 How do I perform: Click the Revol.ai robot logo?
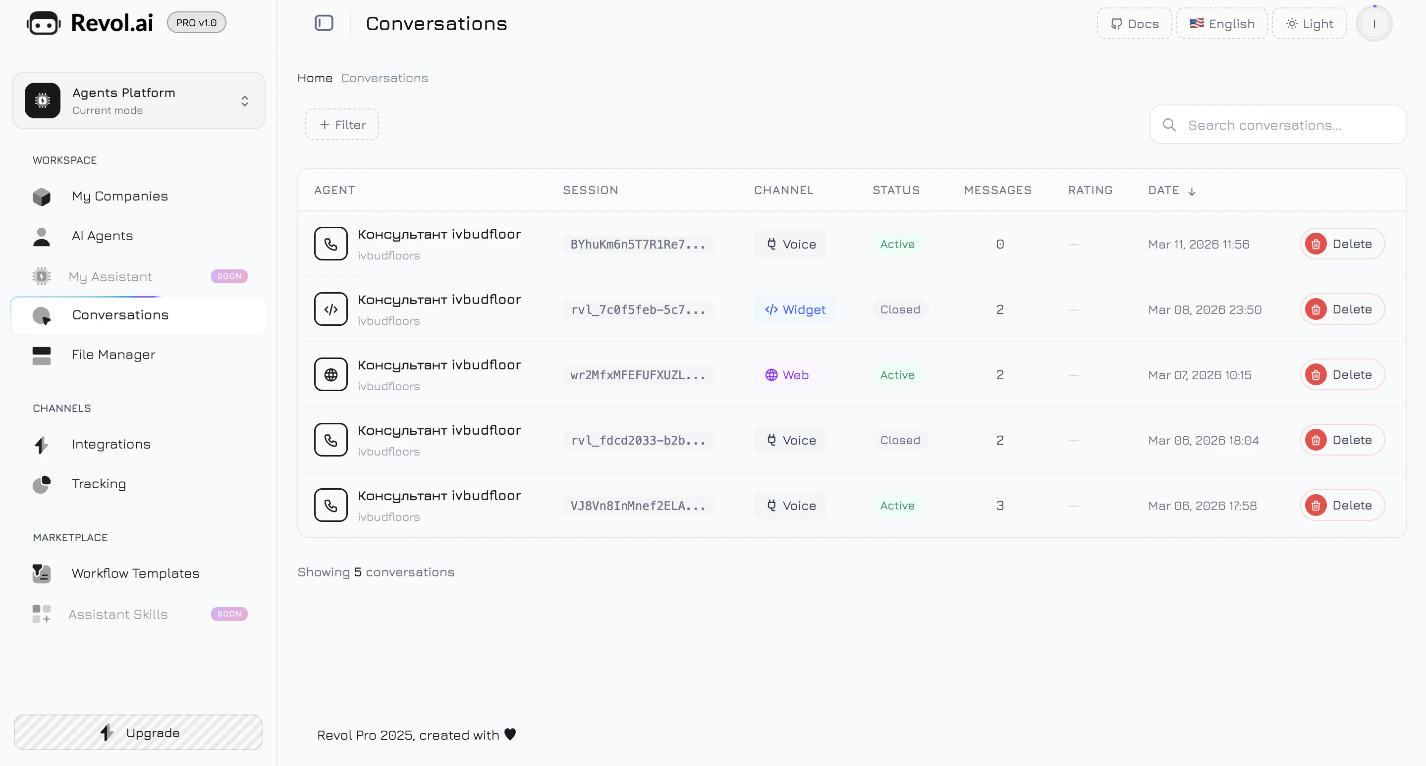(43, 23)
